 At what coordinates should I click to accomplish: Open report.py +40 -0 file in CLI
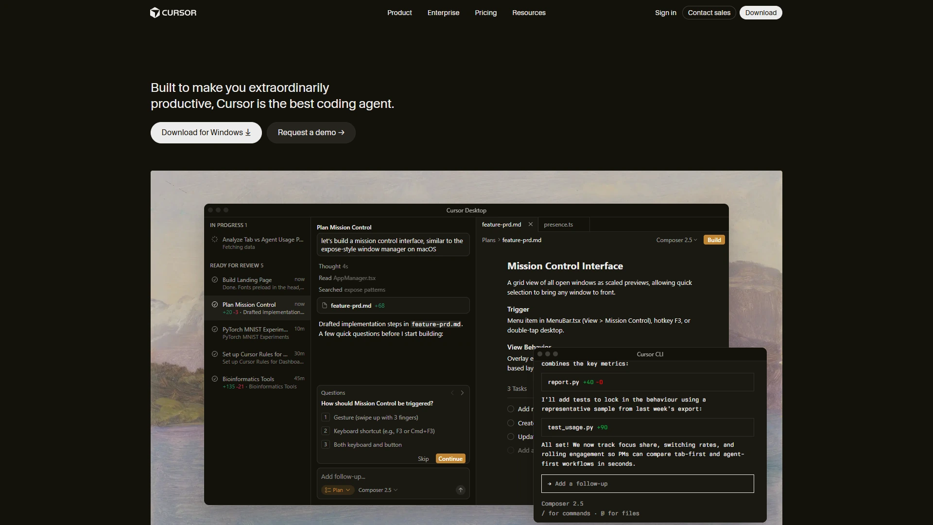(x=647, y=383)
